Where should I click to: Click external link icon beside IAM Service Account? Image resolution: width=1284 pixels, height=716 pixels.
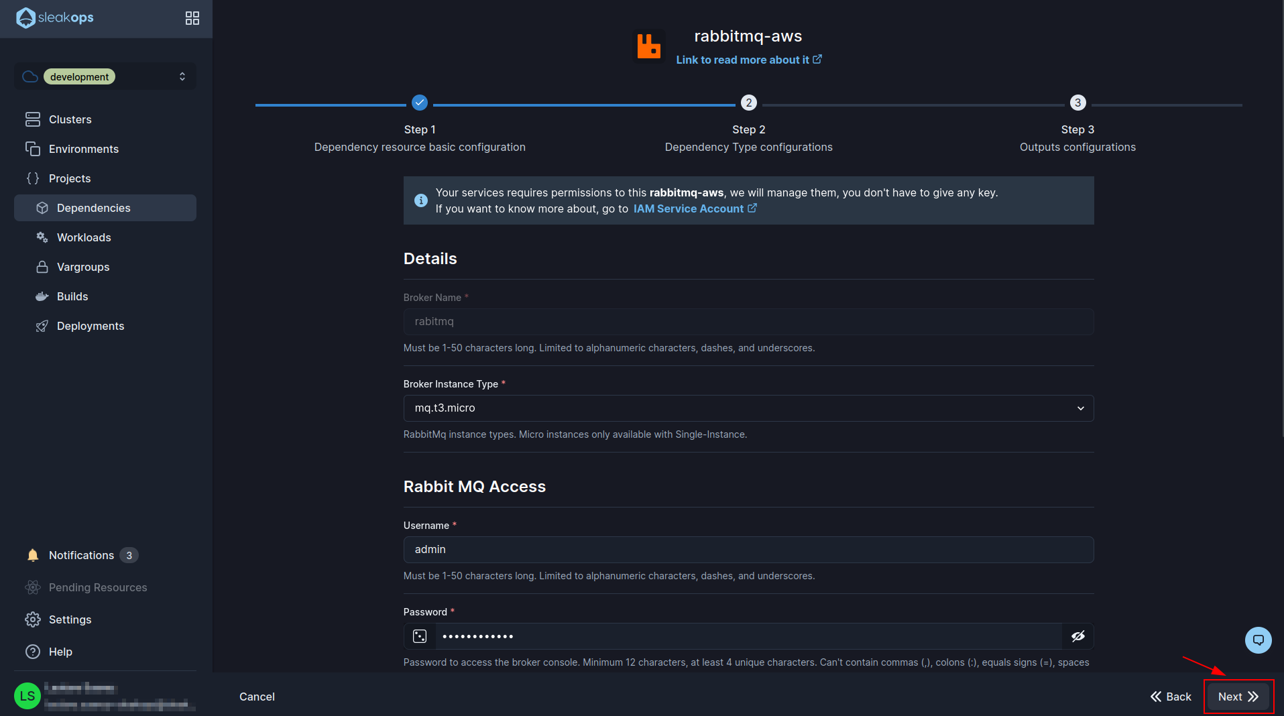(752, 208)
